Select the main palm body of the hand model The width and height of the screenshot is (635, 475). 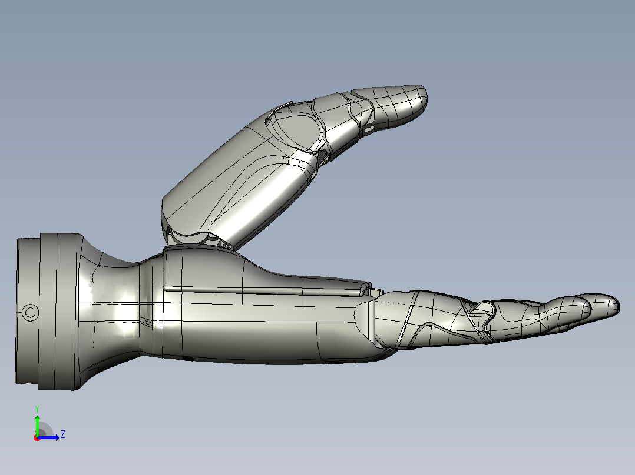click(267, 311)
